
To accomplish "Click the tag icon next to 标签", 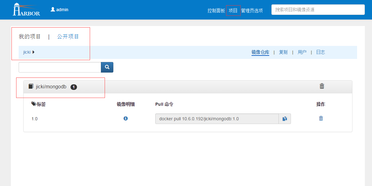I will pos(34,104).
